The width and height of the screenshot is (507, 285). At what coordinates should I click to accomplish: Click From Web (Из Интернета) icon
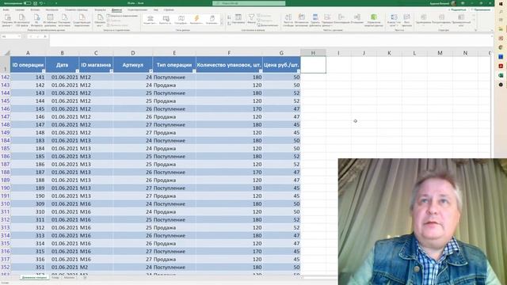(x=36, y=20)
